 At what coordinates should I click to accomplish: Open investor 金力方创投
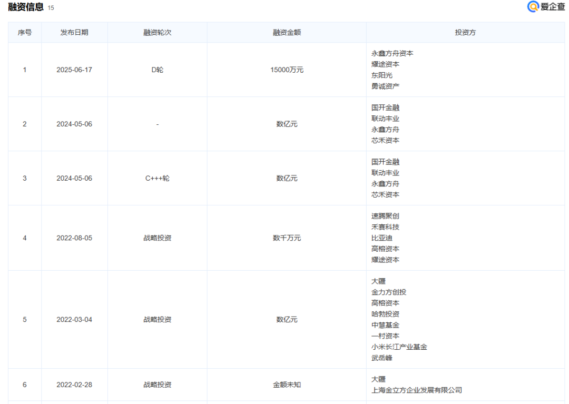tap(389, 292)
